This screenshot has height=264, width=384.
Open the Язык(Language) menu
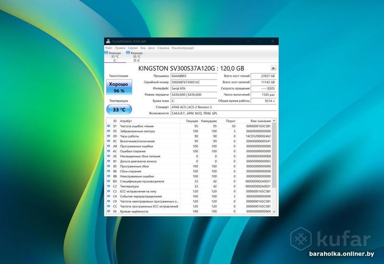pos(182,48)
